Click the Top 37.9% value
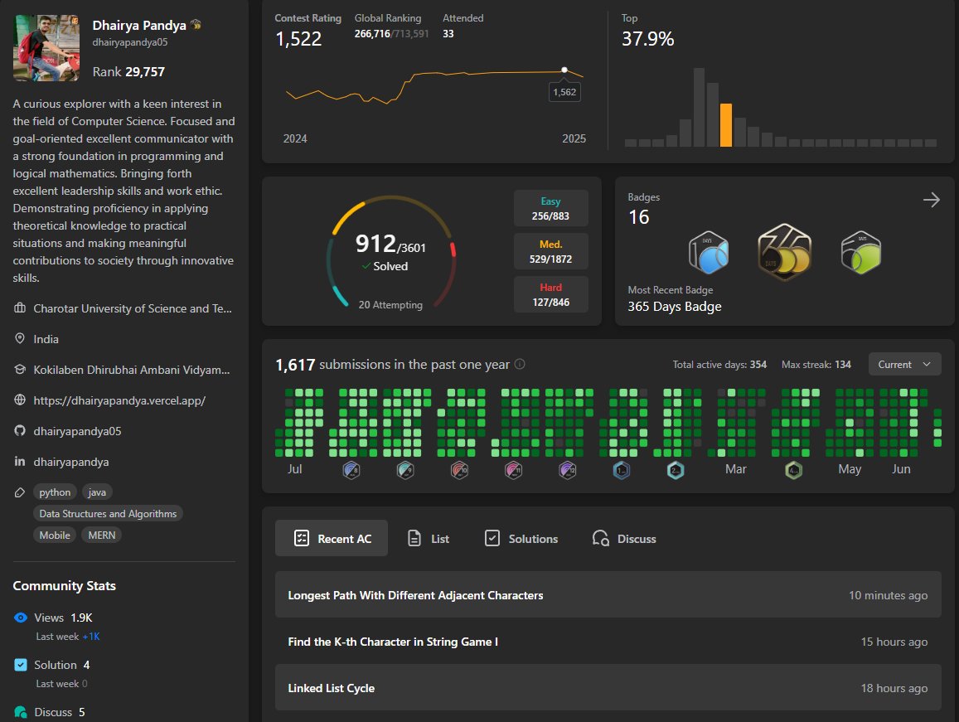 pyautogui.click(x=647, y=39)
